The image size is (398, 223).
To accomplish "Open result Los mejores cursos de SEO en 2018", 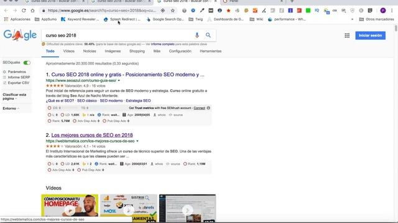I will coord(92,135).
